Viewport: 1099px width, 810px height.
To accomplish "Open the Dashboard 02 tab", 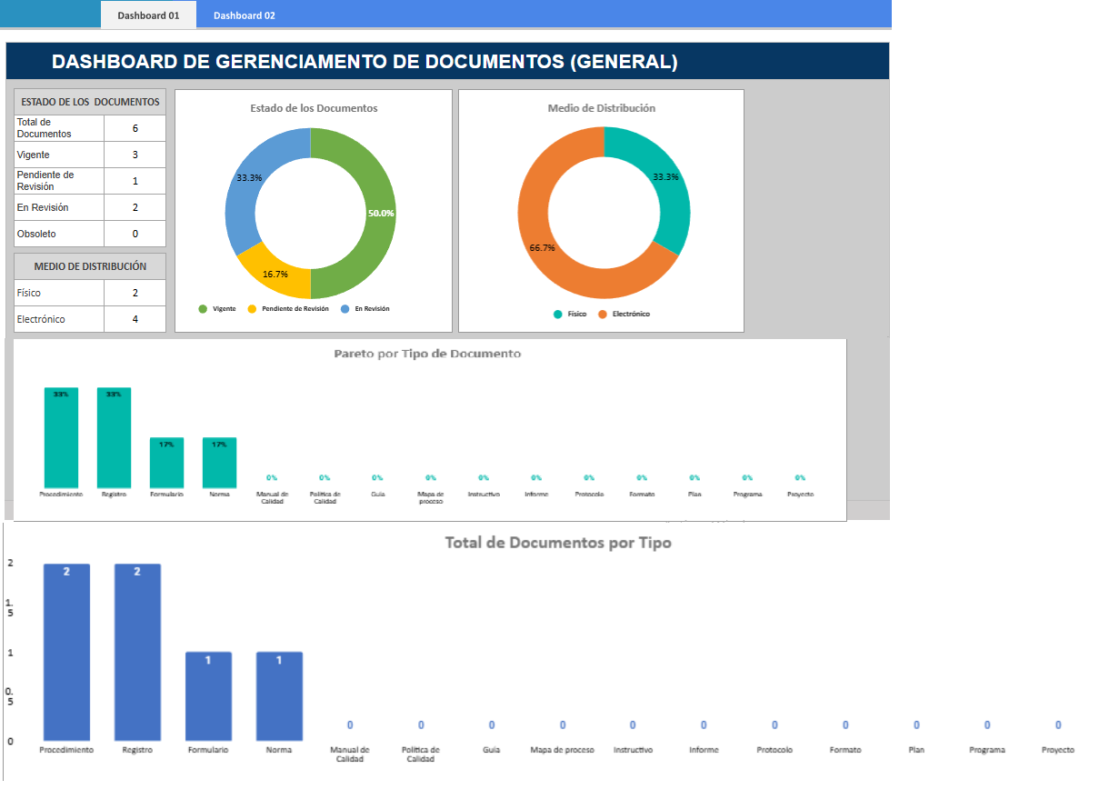I will (244, 15).
